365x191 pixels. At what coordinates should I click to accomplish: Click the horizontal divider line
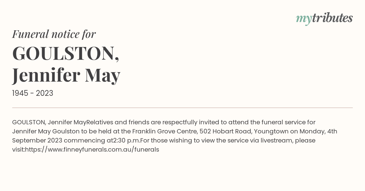pyautogui.click(x=182, y=108)
